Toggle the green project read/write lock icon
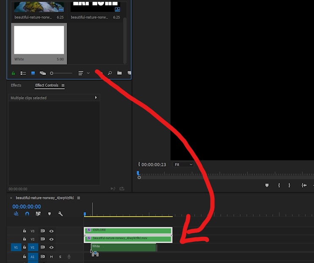The height and width of the screenshot is (263, 314). [x=13, y=73]
